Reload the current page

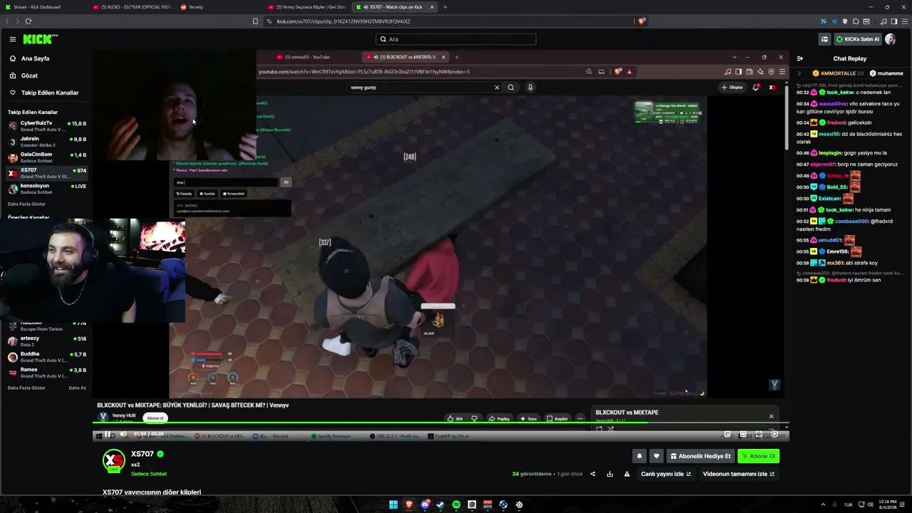28,21
